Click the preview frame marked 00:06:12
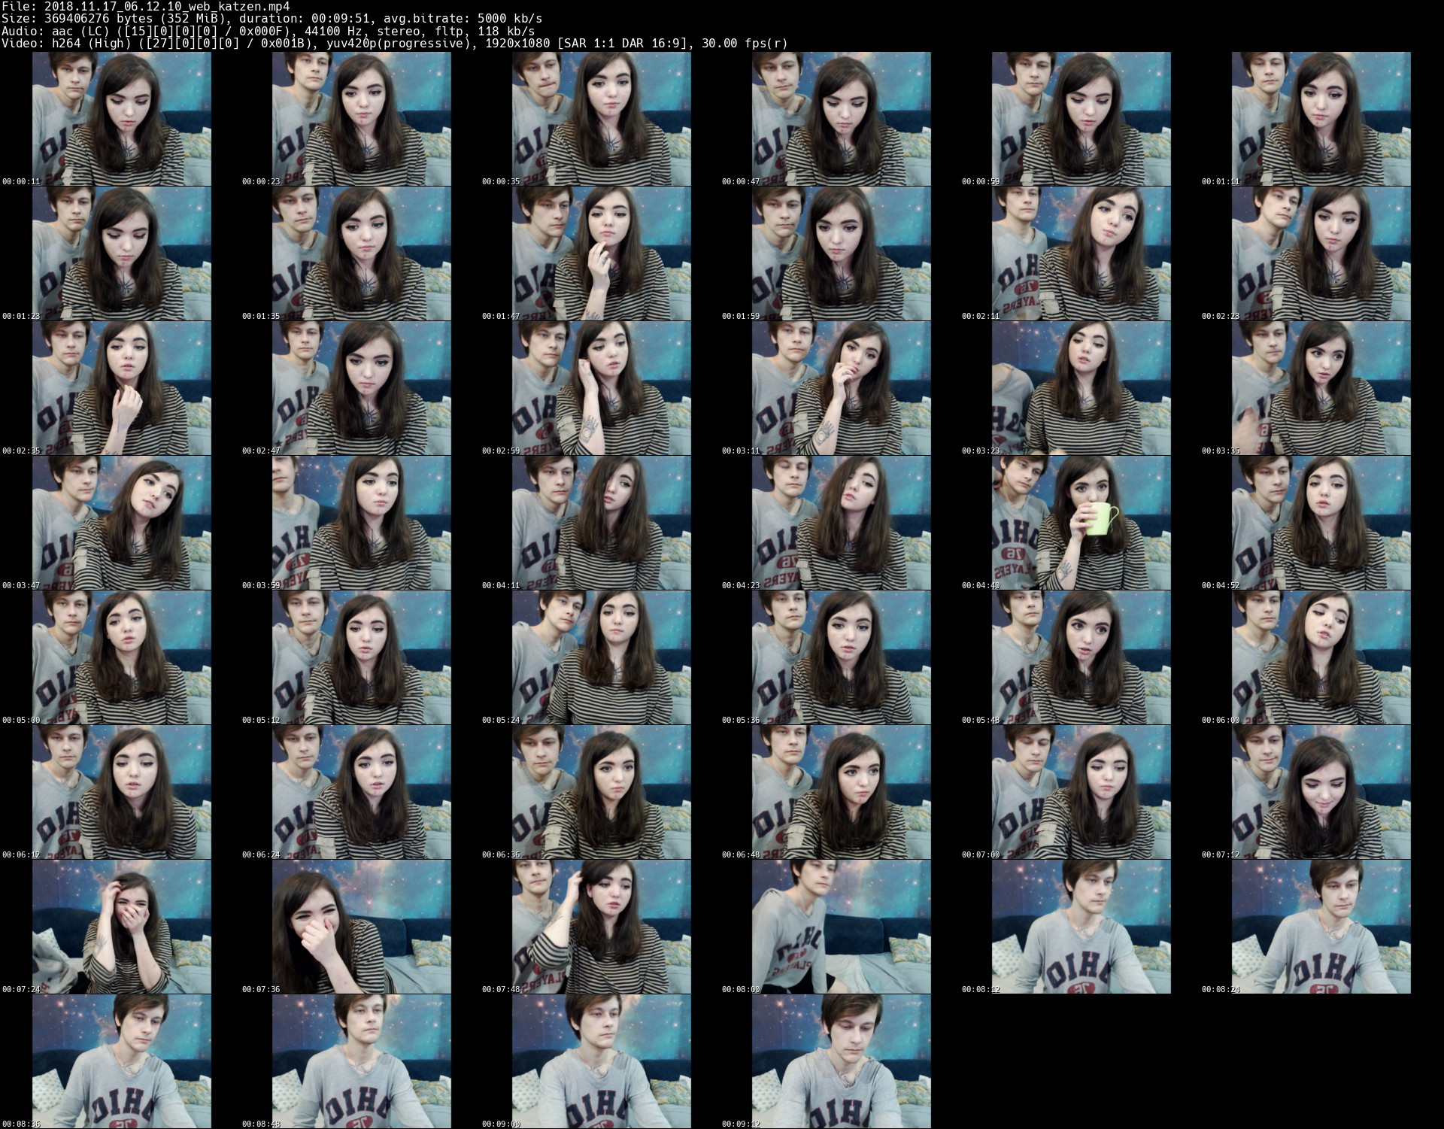This screenshot has height=1129, width=1444. [x=121, y=792]
